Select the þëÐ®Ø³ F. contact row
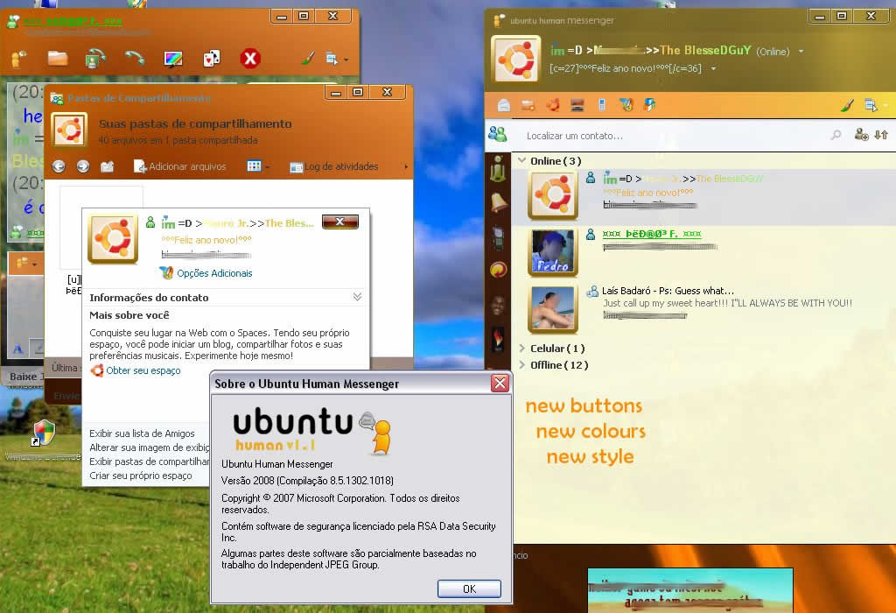Viewport: 896px width, 613px height. (x=703, y=253)
